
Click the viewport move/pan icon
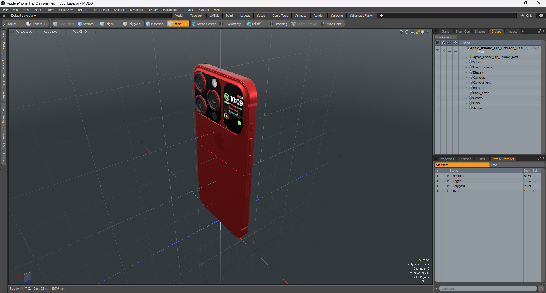coord(401,32)
